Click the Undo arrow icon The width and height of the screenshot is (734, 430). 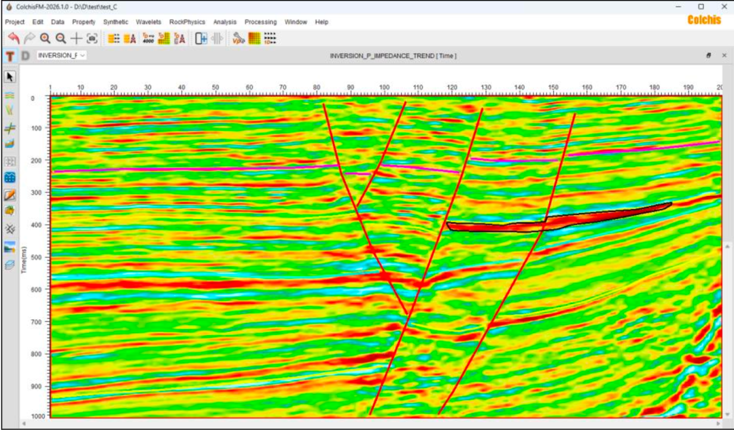[x=13, y=39]
